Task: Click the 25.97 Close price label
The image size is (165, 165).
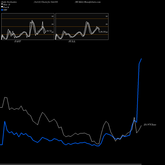Action: coord(150,125)
